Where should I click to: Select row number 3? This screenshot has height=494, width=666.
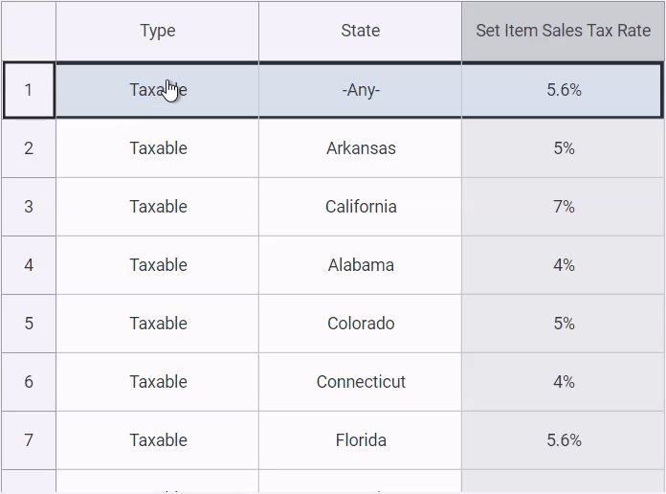coord(29,207)
